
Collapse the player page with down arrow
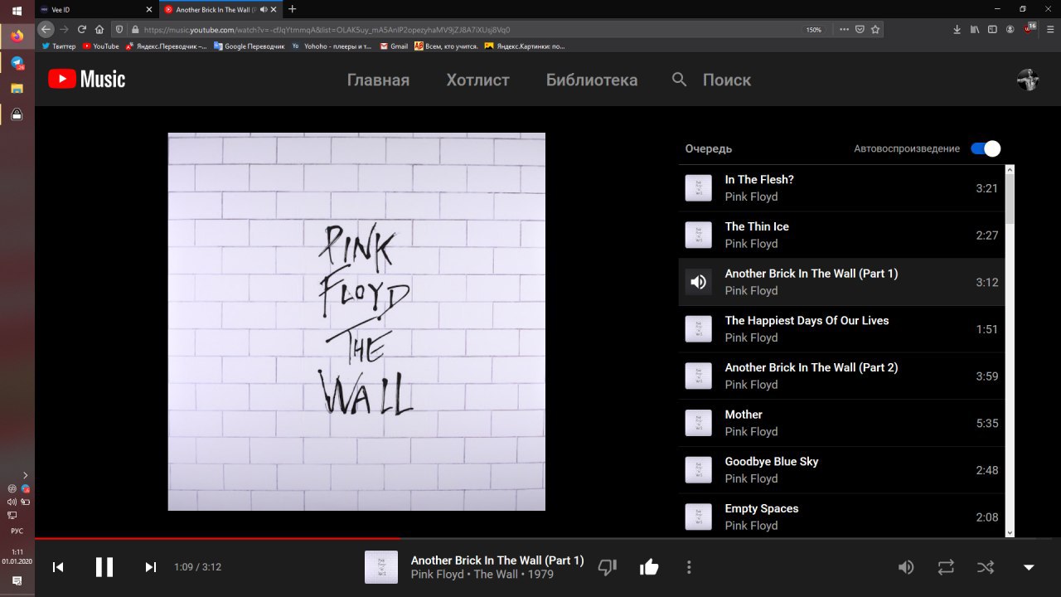1029,567
